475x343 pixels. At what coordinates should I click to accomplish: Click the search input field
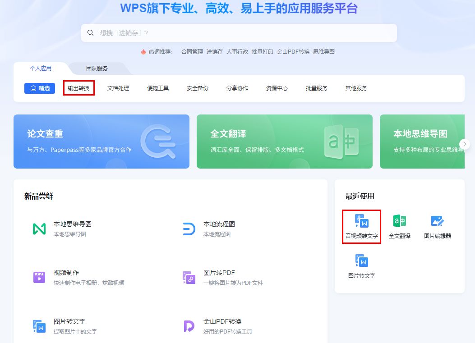point(239,33)
